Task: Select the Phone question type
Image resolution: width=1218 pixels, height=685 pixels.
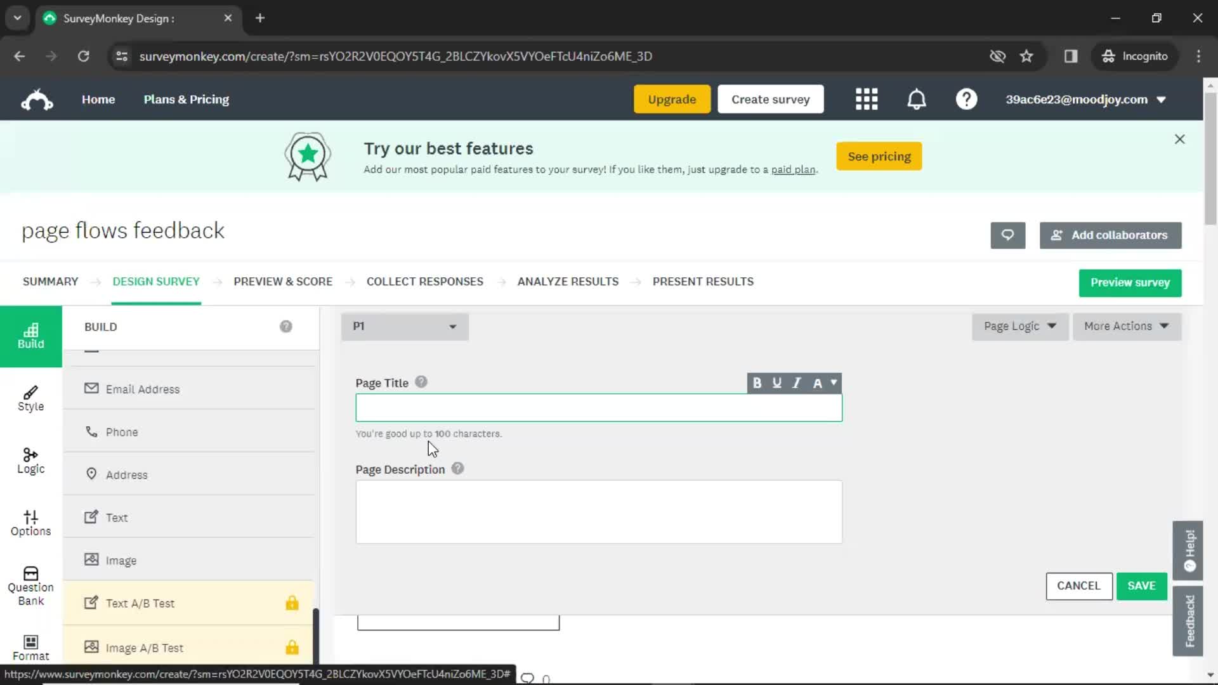Action: click(189, 432)
